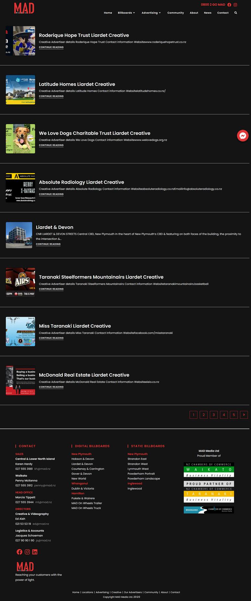Open Courtenay & Carrington billboard link
The height and width of the screenshot is (601, 251).
coord(88,469)
